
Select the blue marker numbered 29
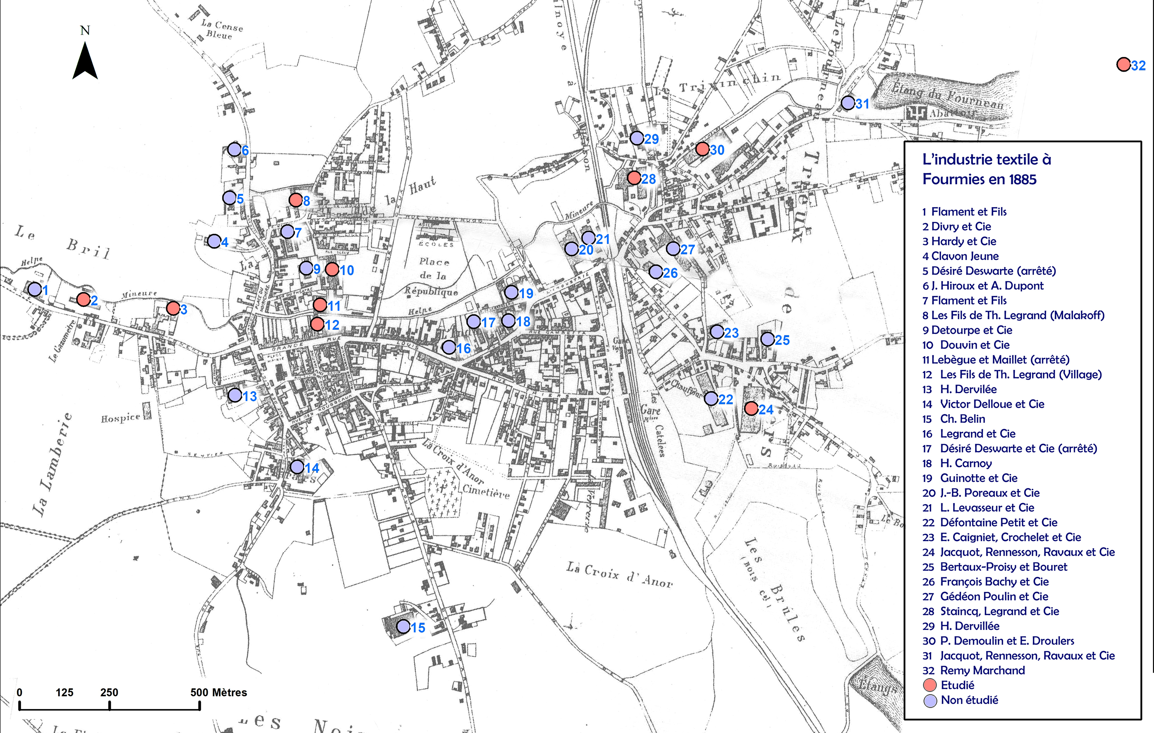pyautogui.click(x=636, y=138)
